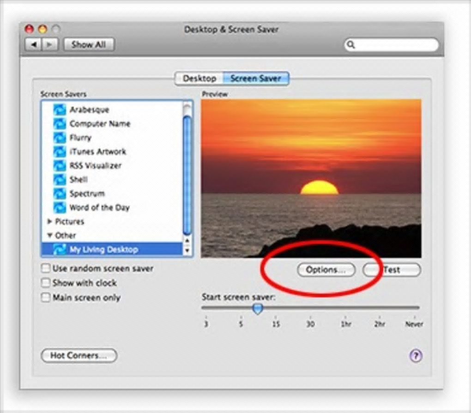471x413 pixels.
Task: Click the search input field
Action: [391, 45]
